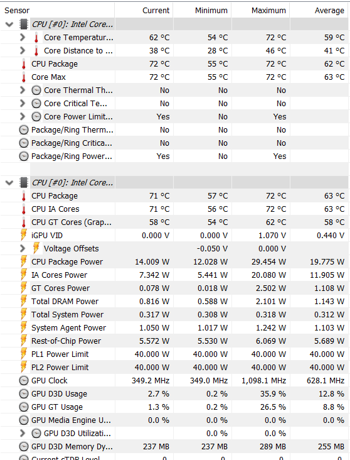Click the thermometer icon next to Core Max
The width and height of the screenshot is (350, 460).
24,77
